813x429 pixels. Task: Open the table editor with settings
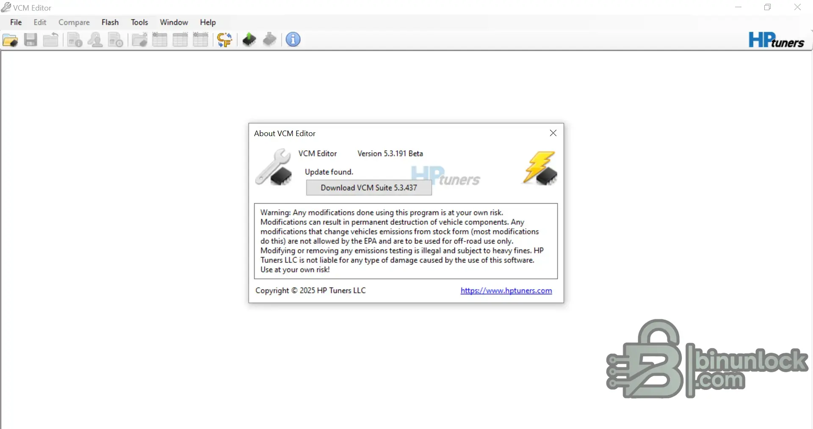tap(160, 40)
